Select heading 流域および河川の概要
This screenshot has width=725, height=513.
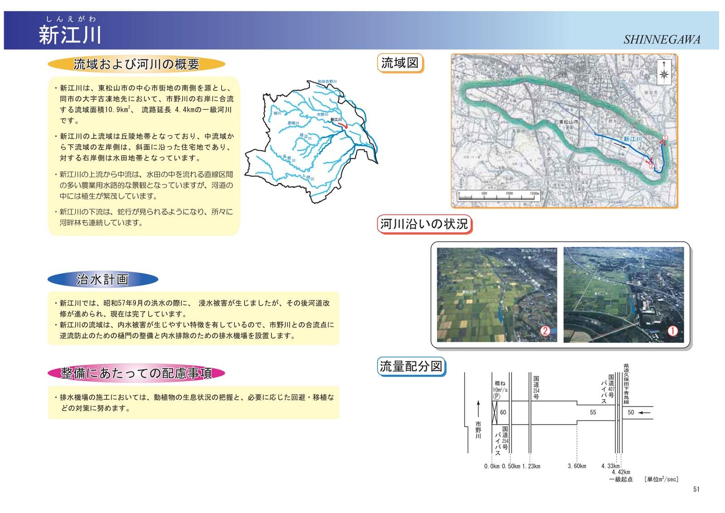point(136,64)
